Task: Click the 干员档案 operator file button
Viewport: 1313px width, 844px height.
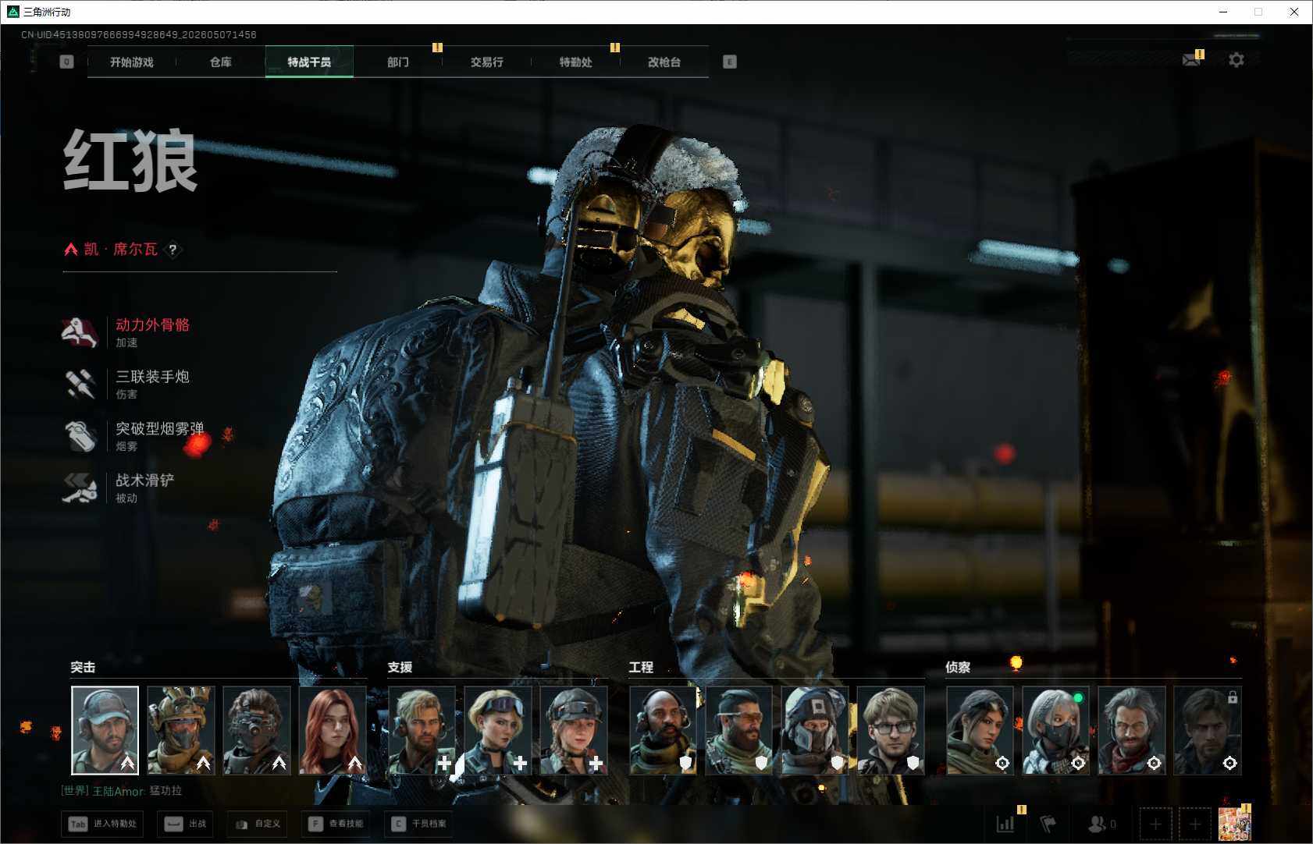Action: [420, 824]
